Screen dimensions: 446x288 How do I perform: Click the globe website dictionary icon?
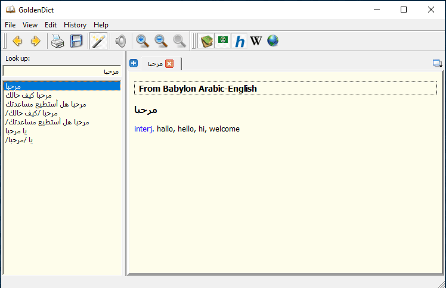pos(272,41)
